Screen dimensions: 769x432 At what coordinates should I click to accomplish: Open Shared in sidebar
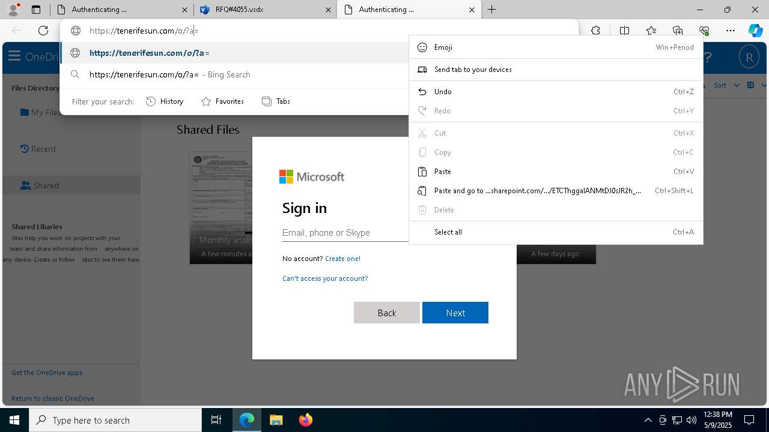71,185
